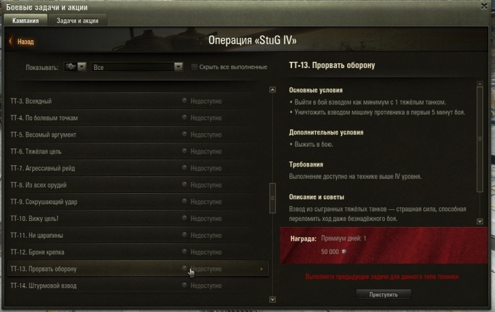Image resolution: width=495 pixels, height=312 pixels.
Task: Click the task list scrollbar thumb
Action: tap(272, 198)
